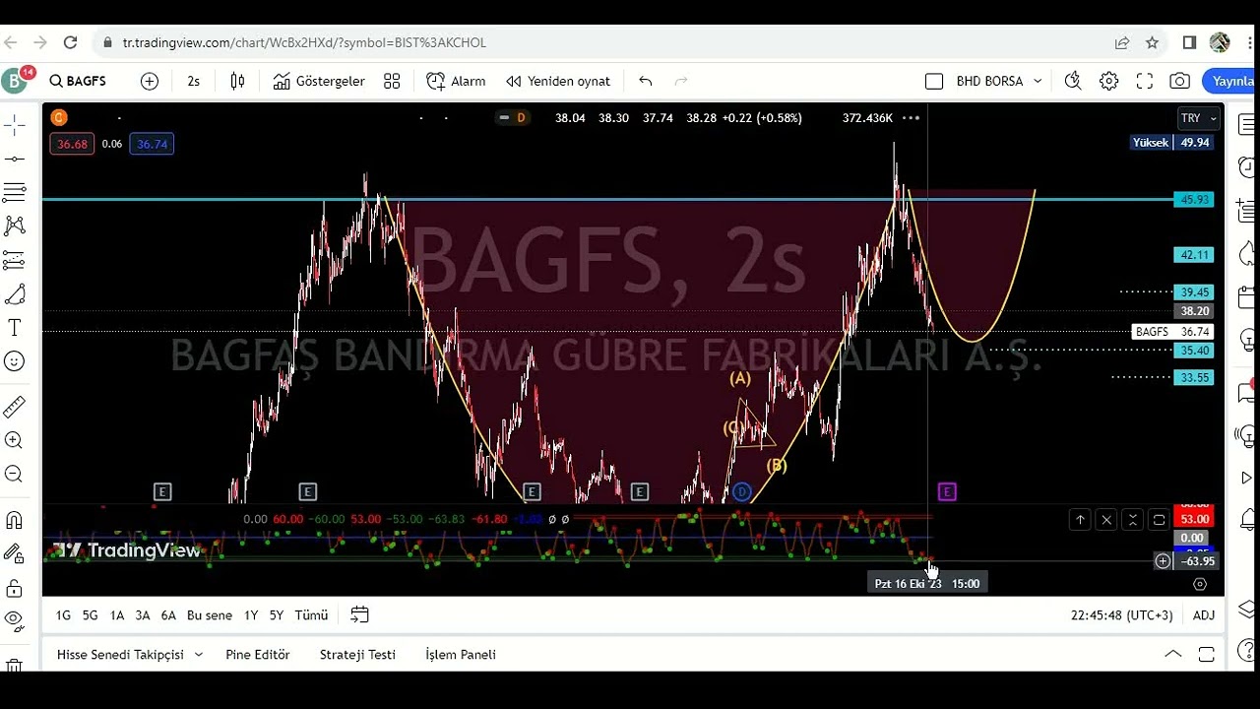Click the trash remove drawings icon
Viewport: 1260px width, 709px height.
pyautogui.click(x=14, y=665)
